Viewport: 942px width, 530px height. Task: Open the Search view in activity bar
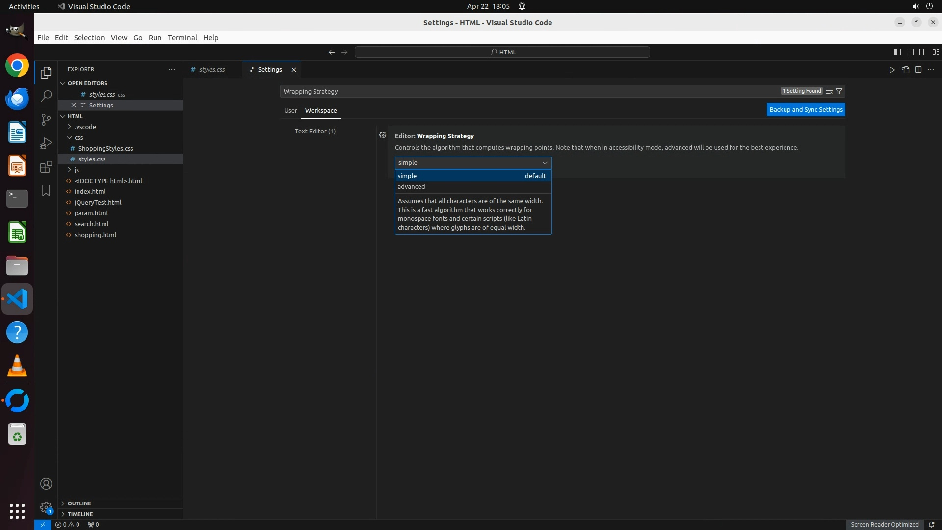(x=46, y=96)
